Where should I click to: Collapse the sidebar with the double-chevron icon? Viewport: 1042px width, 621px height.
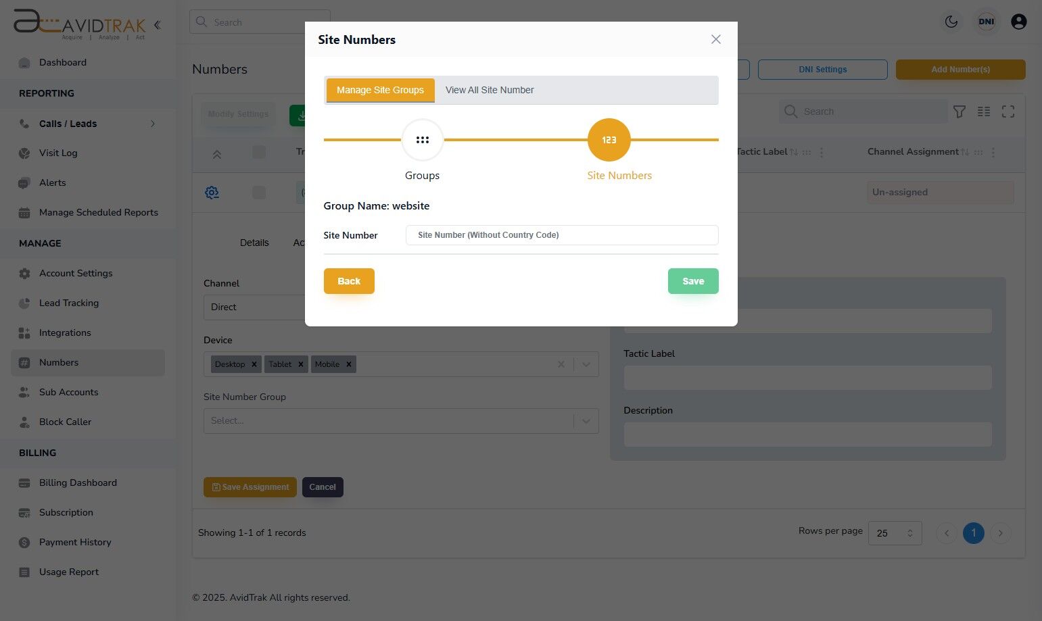click(x=157, y=24)
